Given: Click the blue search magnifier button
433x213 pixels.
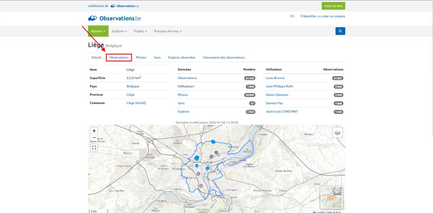Looking at the screenshot, I should (x=340, y=31).
